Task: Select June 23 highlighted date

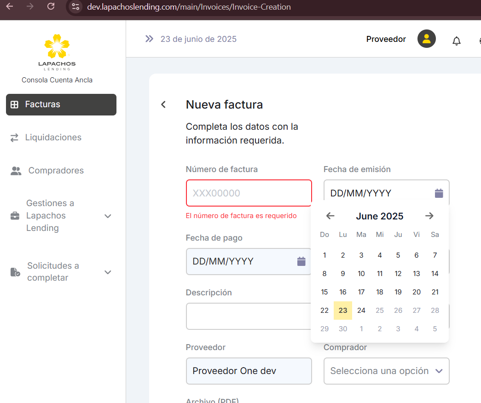Action: [342, 311]
